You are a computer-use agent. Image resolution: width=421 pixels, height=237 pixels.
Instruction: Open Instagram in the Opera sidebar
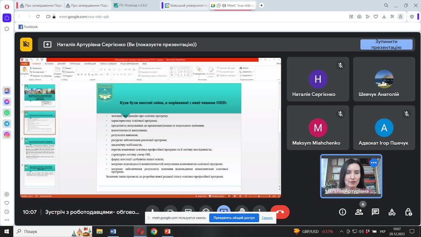pyautogui.click(x=7, y=135)
